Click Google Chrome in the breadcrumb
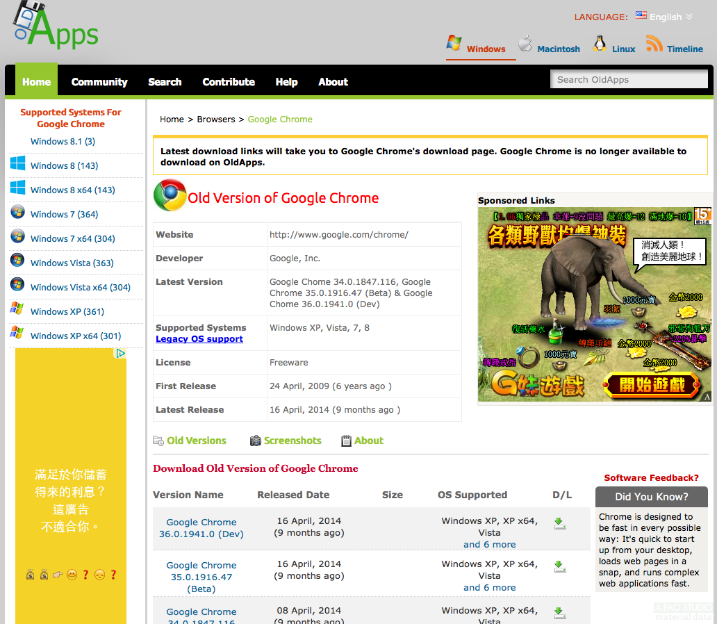Image resolution: width=717 pixels, height=624 pixels. point(280,120)
